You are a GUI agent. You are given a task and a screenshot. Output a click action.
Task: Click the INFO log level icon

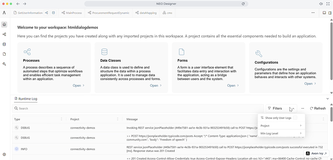(x=16, y=149)
